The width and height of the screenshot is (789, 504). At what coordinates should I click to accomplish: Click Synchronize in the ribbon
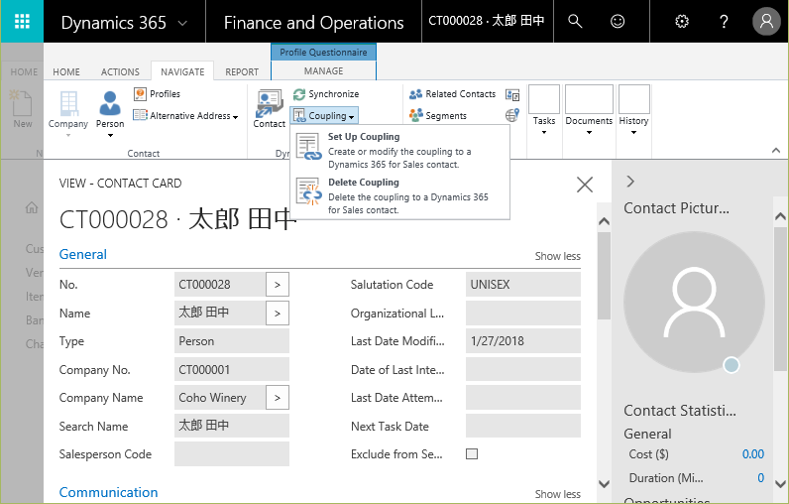point(326,94)
